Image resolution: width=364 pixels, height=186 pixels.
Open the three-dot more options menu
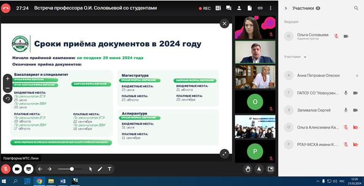click(271, 8)
